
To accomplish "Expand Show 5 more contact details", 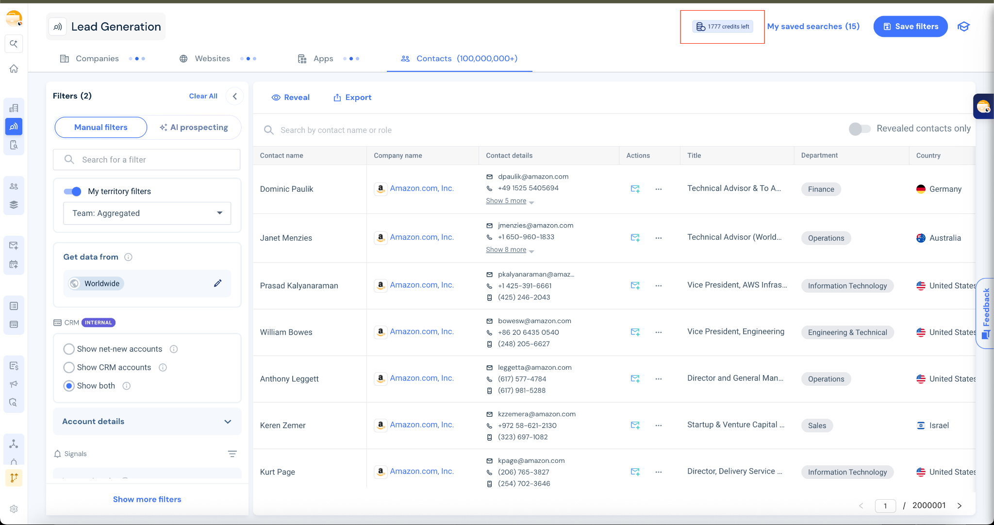I will [x=510, y=201].
